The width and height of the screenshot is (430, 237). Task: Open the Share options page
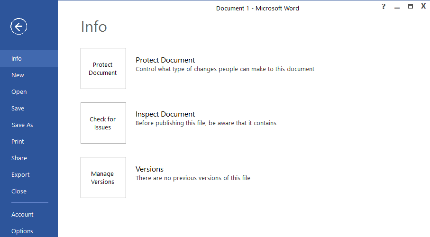pos(19,158)
